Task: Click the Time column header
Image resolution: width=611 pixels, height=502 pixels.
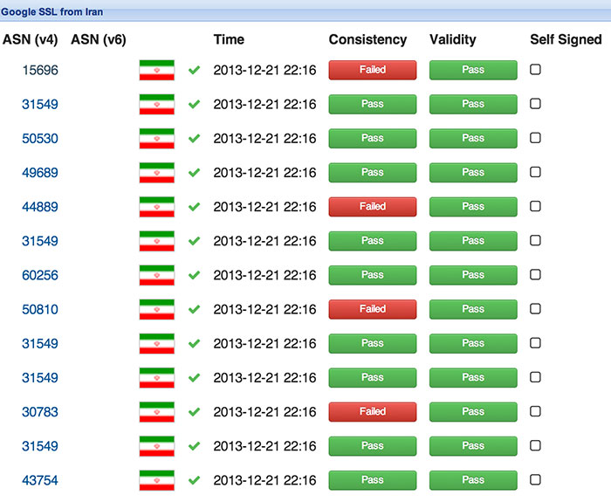Action: coord(229,39)
